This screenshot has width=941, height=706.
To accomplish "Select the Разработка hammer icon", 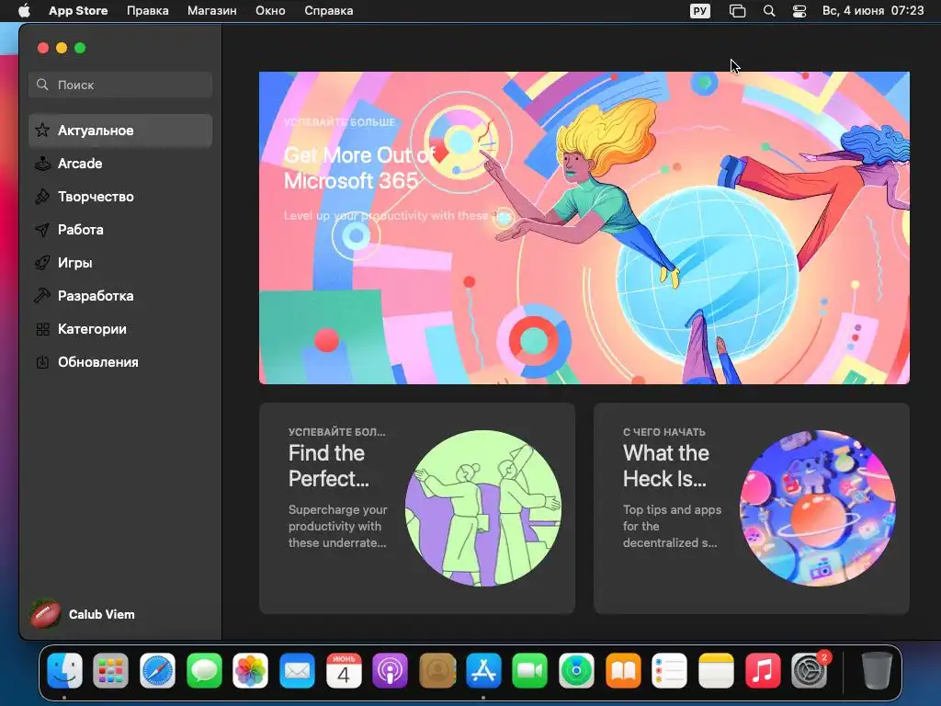I will point(42,295).
